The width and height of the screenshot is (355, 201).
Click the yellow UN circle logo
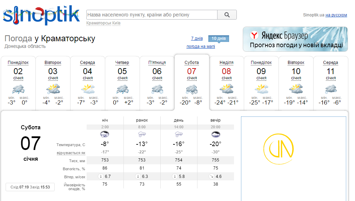pyautogui.click(x=279, y=149)
